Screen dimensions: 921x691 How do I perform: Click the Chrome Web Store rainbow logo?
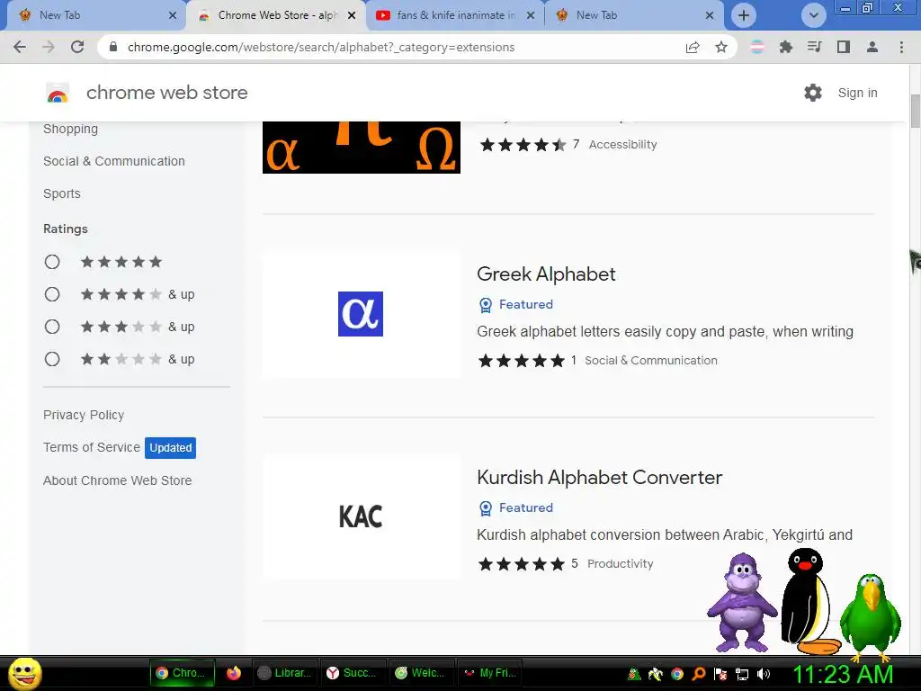(x=58, y=93)
